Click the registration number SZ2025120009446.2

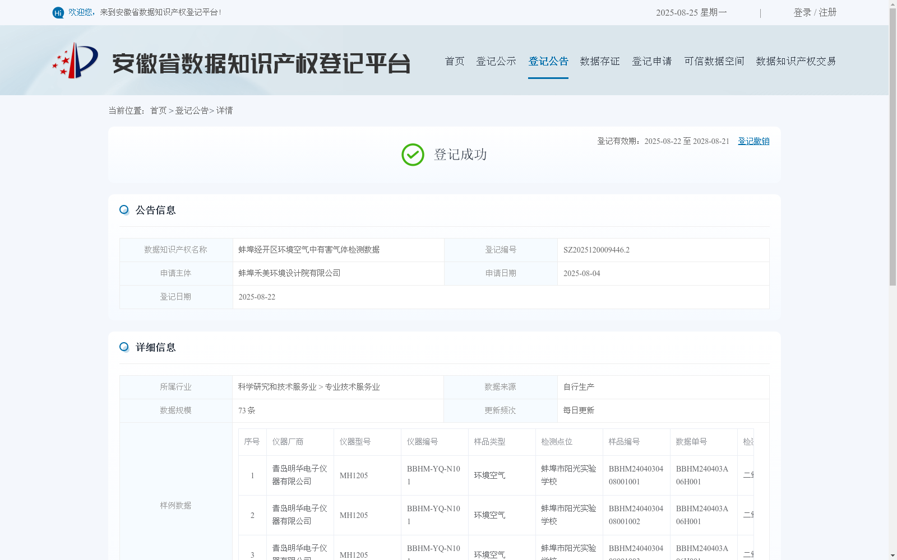point(597,250)
